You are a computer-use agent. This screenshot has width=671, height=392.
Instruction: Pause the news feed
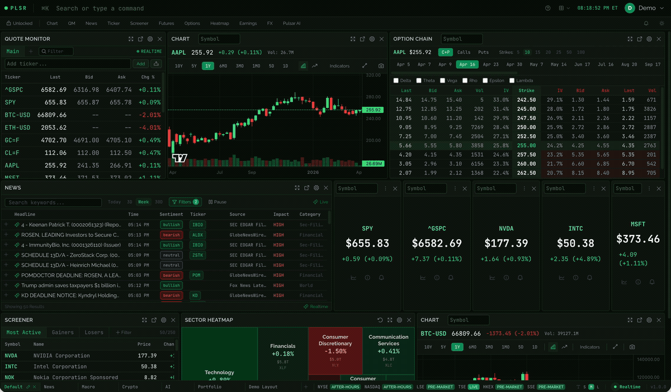click(218, 202)
